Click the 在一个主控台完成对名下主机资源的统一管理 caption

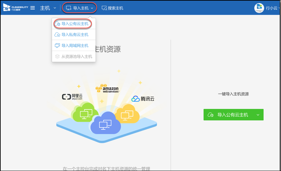[106, 169]
